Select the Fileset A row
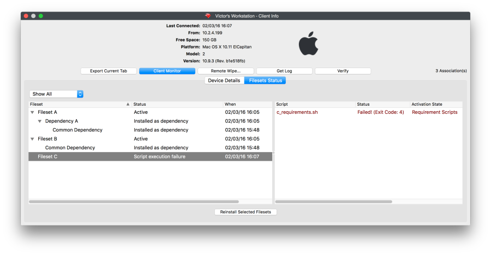The width and height of the screenshot is (491, 255). point(151,112)
